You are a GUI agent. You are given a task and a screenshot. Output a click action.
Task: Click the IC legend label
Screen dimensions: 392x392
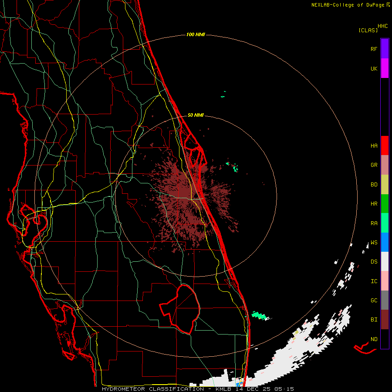click(x=374, y=281)
